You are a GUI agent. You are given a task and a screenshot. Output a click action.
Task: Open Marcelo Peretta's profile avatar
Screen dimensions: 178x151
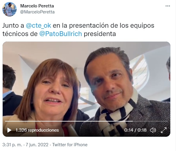coord(10,9)
